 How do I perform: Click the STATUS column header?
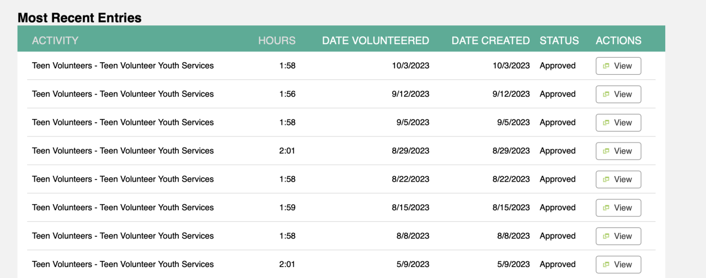coord(559,41)
